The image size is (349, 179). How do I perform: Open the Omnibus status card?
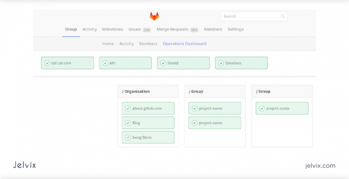(241, 63)
